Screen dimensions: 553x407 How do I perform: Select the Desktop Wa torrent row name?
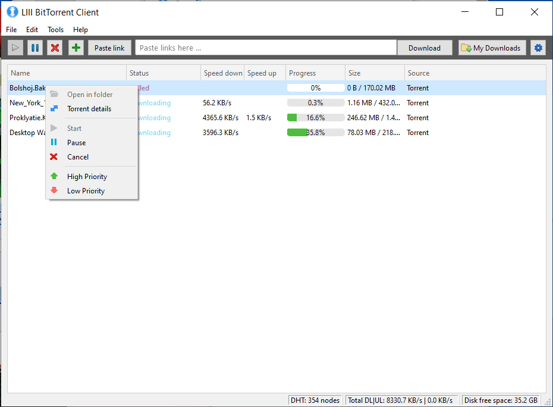(27, 132)
